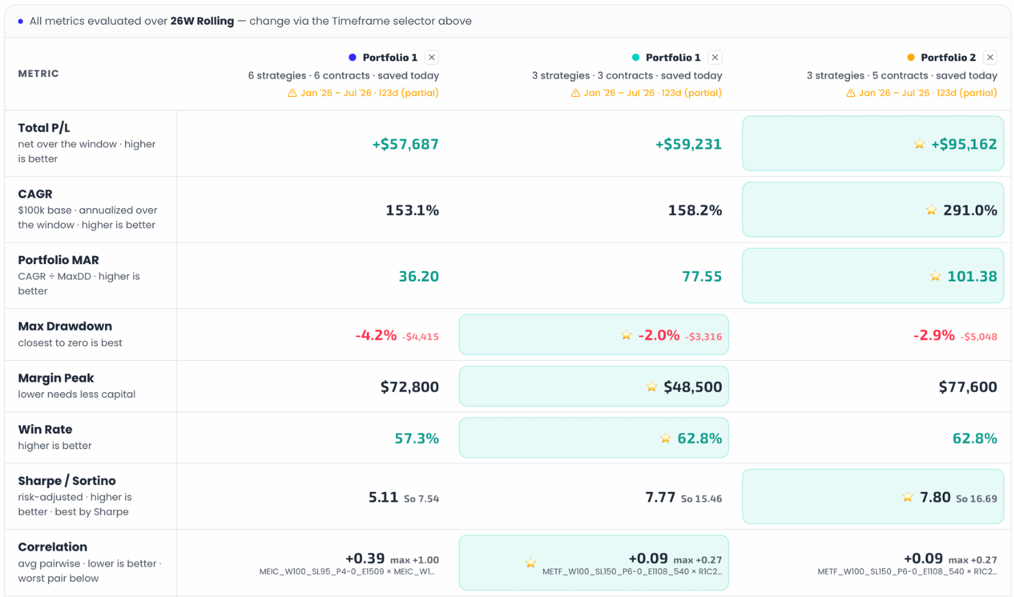Select the 'Total P/L' metric label
The image size is (1014, 597).
[x=44, y=128]
